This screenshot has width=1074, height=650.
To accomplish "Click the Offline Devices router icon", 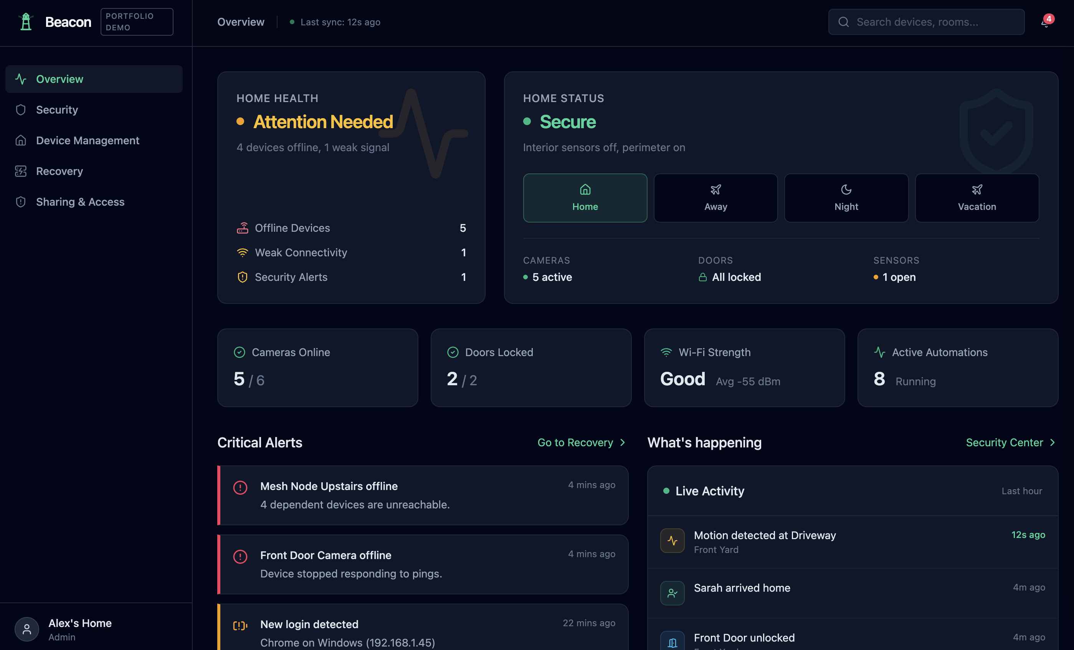I will point(242,228).
